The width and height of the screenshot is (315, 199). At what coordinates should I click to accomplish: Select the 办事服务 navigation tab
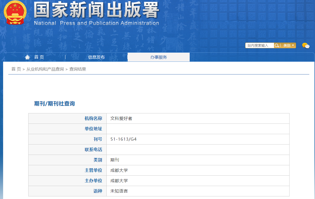pyautogui.click(x=159, y=57)
